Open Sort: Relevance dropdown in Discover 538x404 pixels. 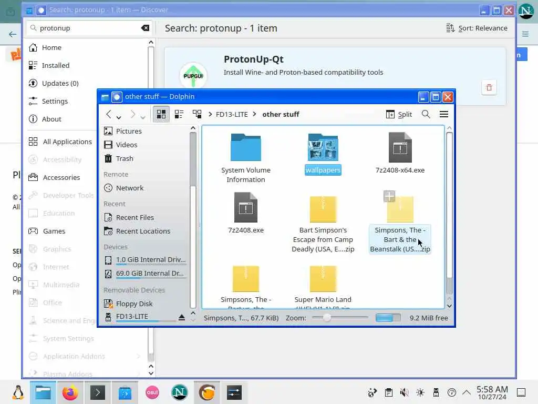tap(477, 28)
